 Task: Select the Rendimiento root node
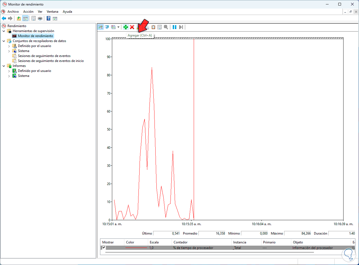tap(17, 26)
